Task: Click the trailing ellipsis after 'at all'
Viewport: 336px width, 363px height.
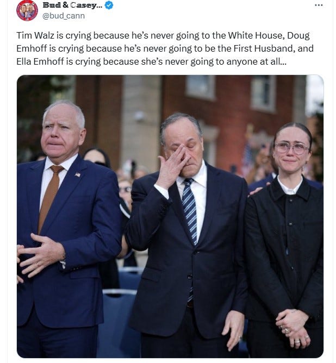Action: [283, 61]
